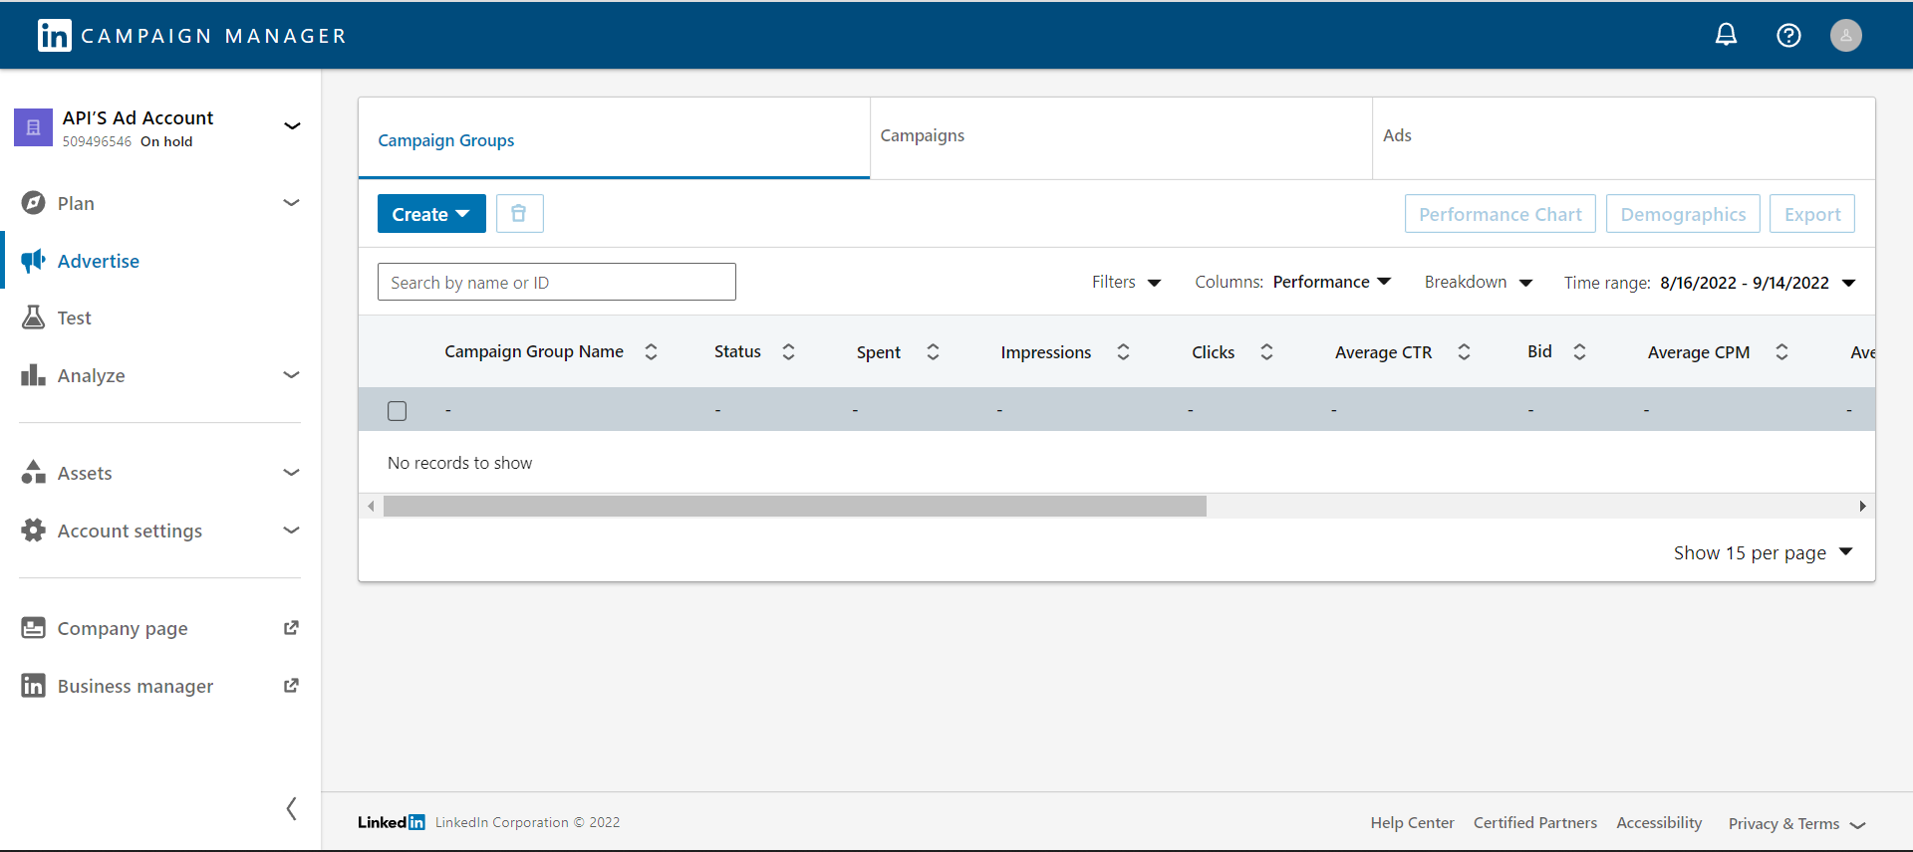The width and height of the screenshot is (1913, 852).
Task: Collapse the sidebar with the left chevron
Action: click(x=291, y=808)
